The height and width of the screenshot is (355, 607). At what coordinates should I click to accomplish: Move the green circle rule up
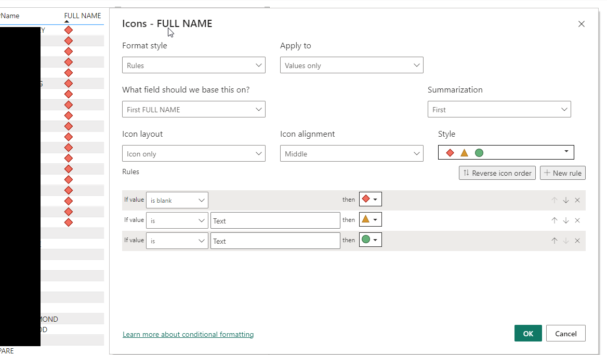pyautogui.click(x=554, y=241)
